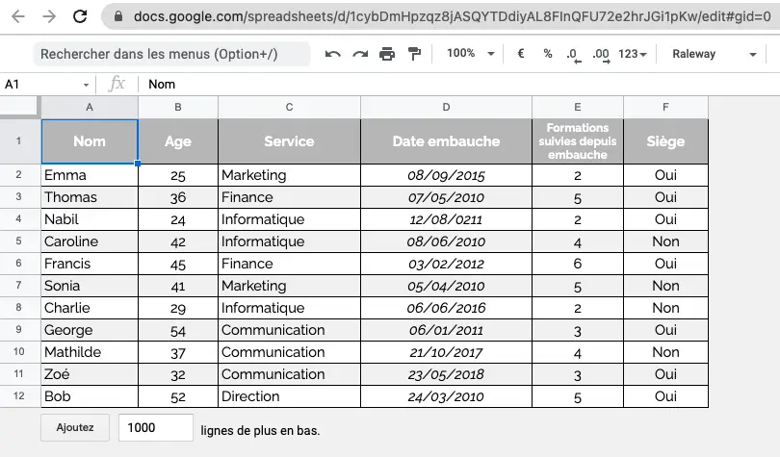The width and height of the screenshot is (780, 457).
Task: Select row 7 header
Action: point(19,286)
